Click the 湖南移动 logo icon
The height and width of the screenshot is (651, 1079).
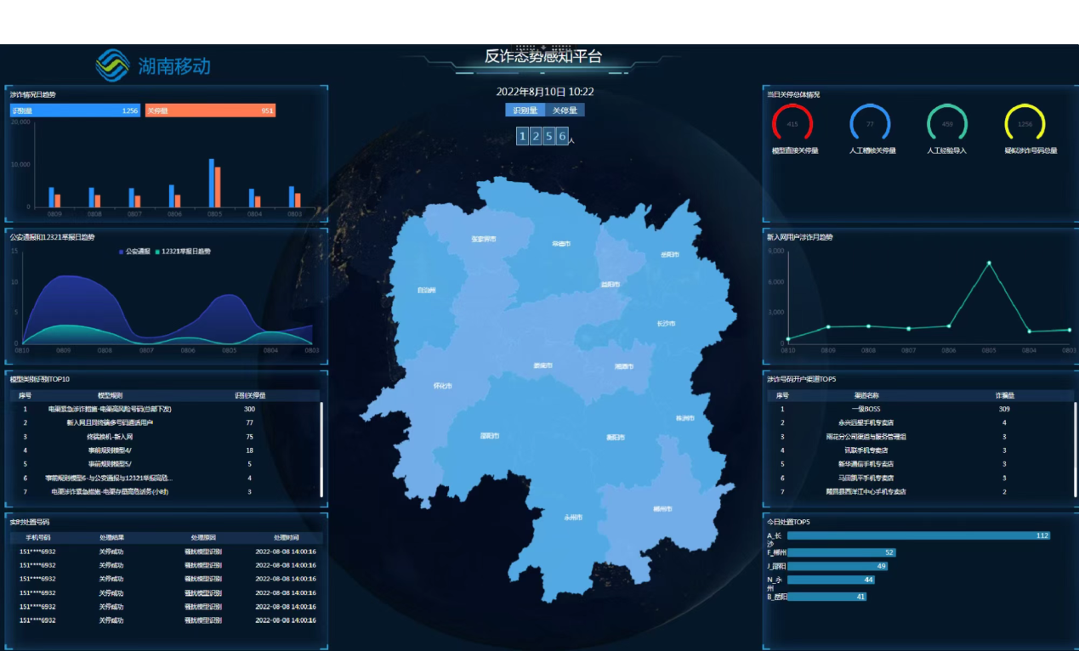112,65
